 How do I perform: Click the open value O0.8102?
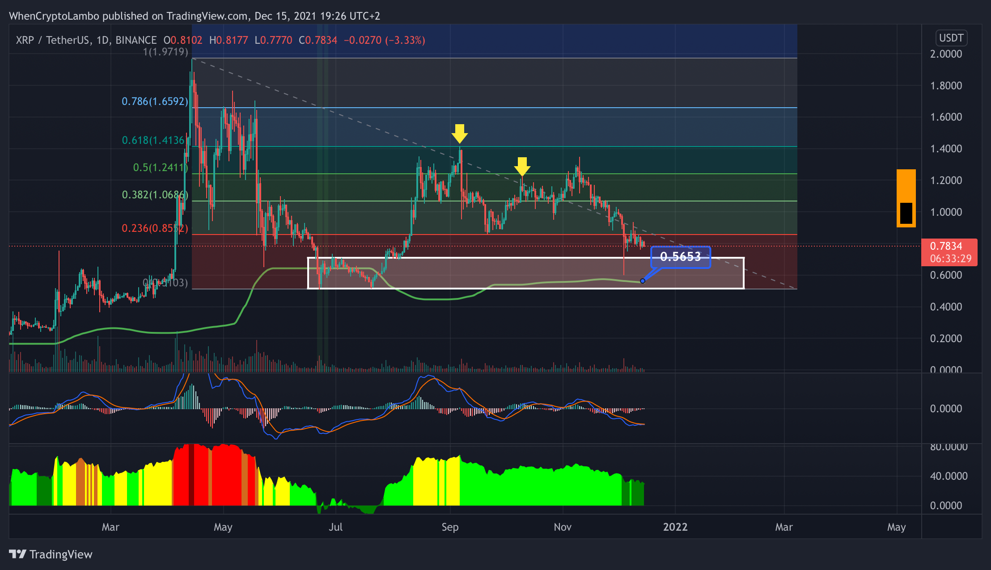pyautogui.click(x=183, y=40)
